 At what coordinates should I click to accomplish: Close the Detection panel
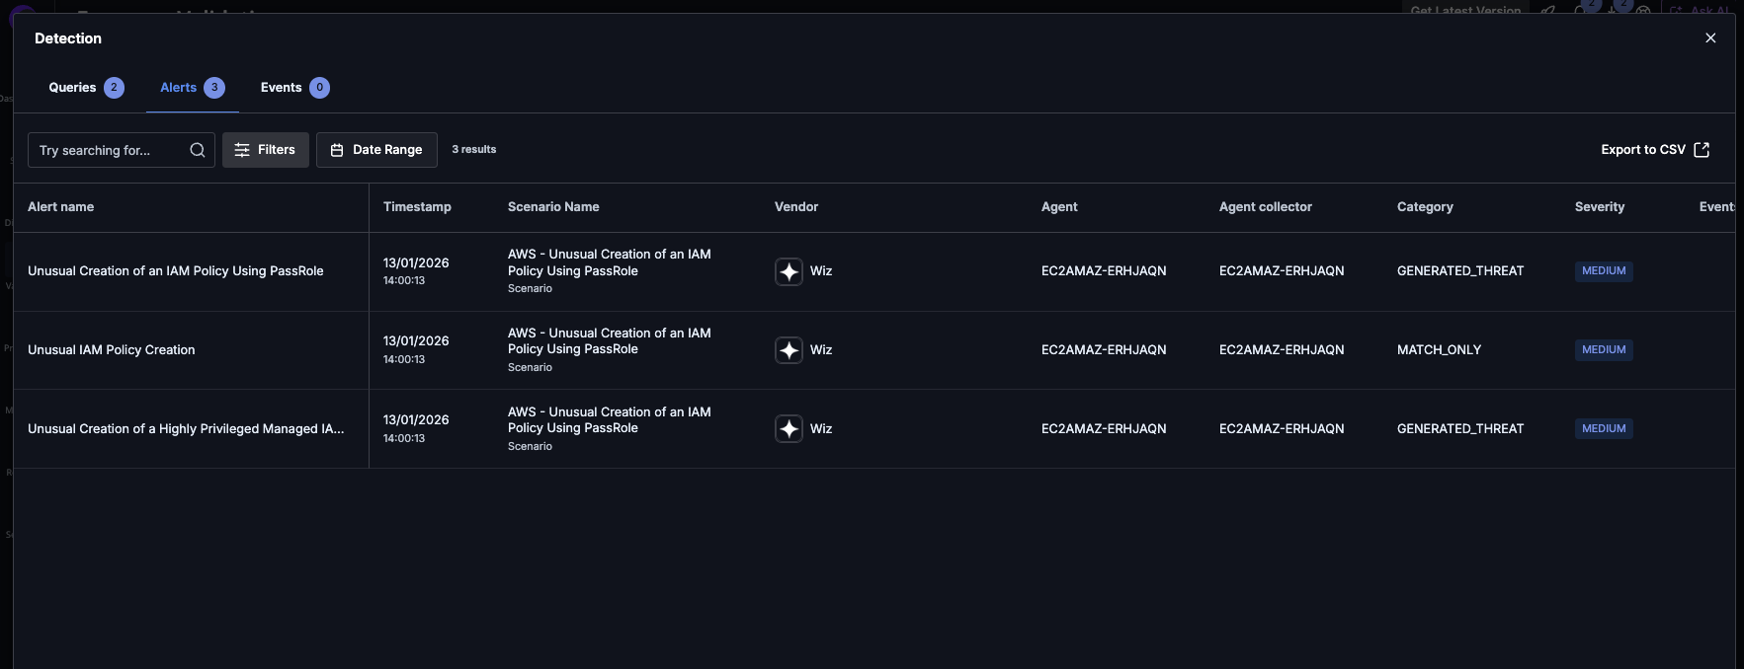click(1710, 38)
